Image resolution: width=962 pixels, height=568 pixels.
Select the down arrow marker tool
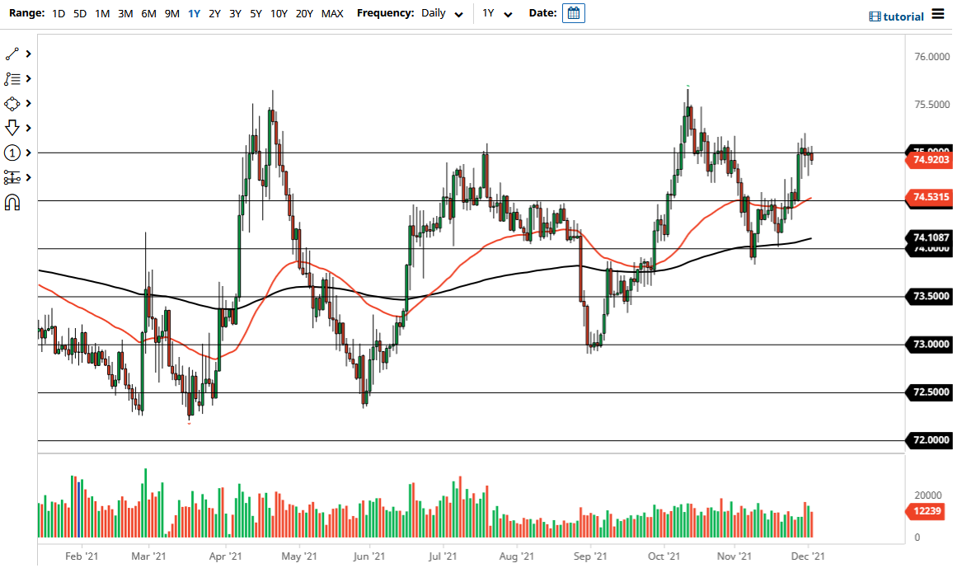click(12, 128)
